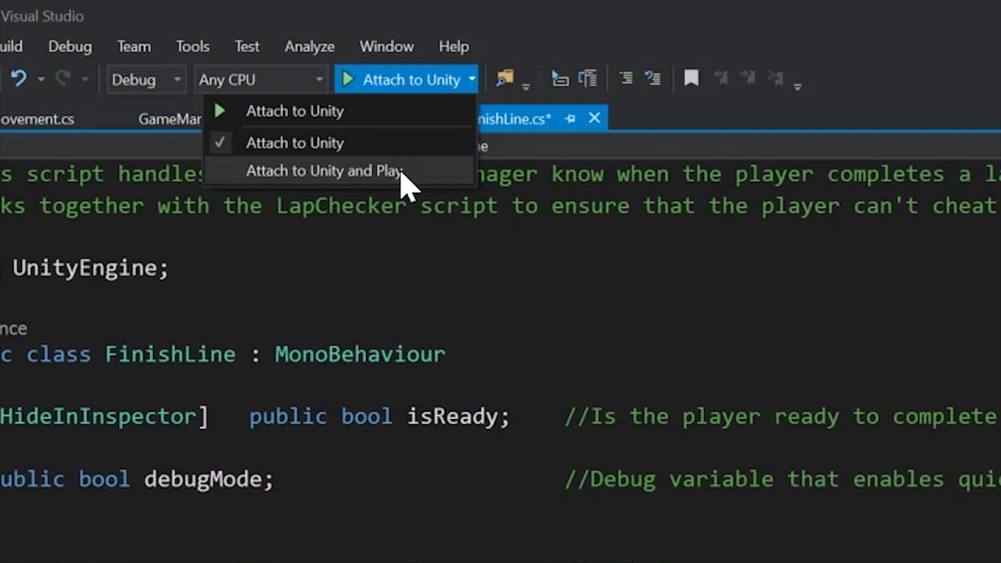
Task: Click the '//Debug variable that enables' comment
Action: tap(782, 479)
